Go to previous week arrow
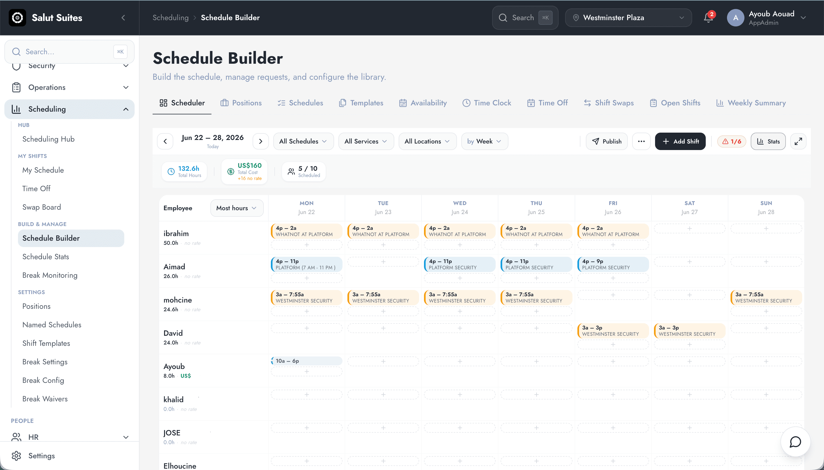 165,141
